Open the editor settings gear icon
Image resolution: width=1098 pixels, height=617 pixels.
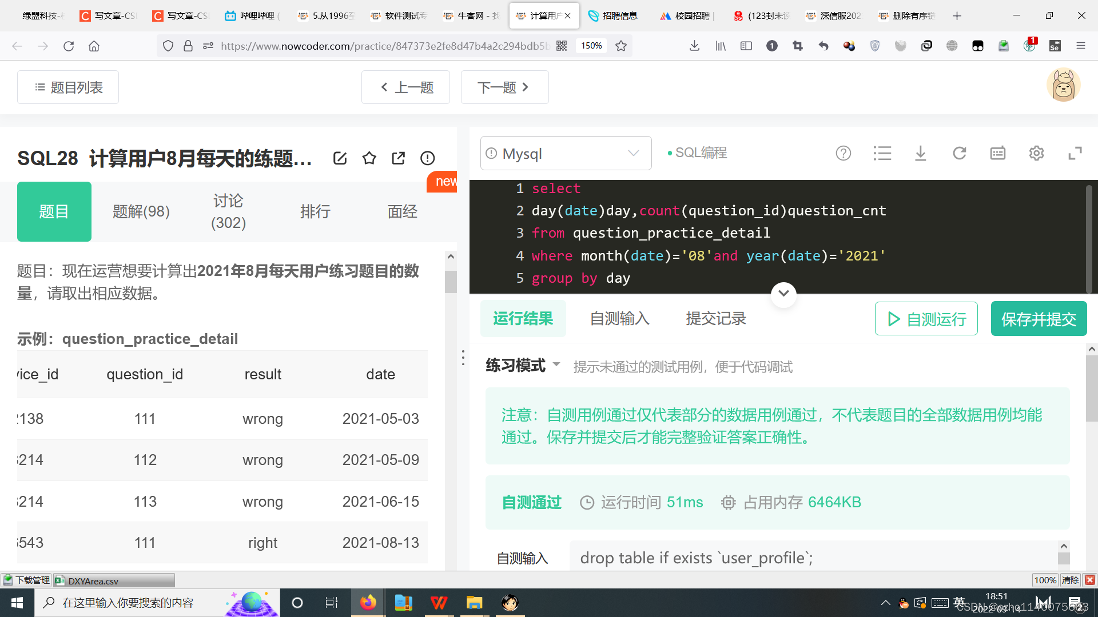pyautogui.click(x=1036, y=153)
